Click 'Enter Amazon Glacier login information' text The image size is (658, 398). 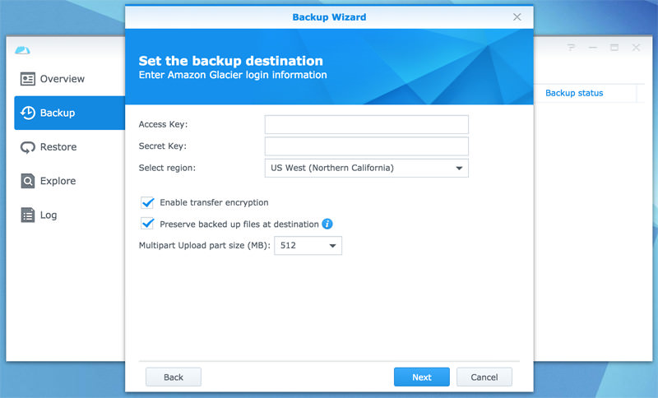233,75
